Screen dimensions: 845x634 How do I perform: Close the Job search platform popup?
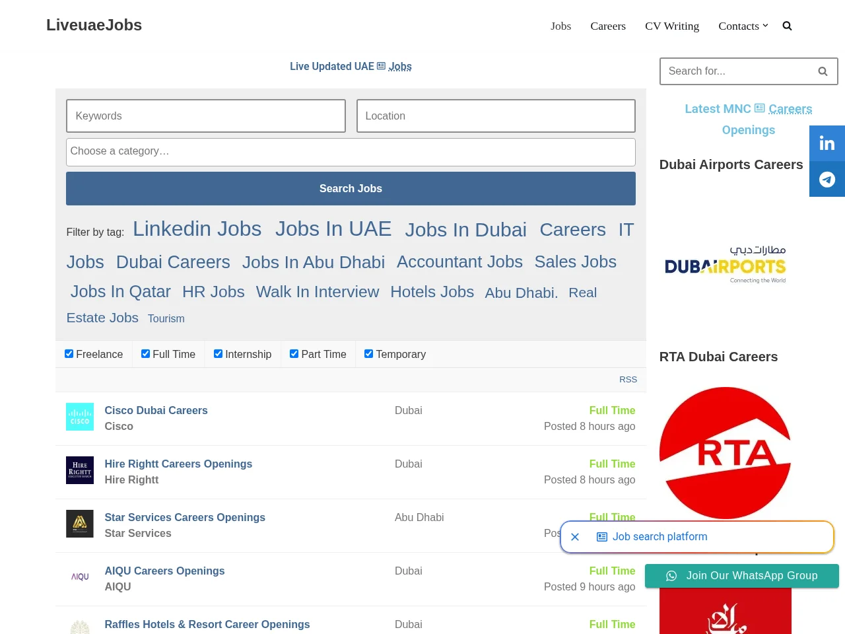(x=575, y=537)
